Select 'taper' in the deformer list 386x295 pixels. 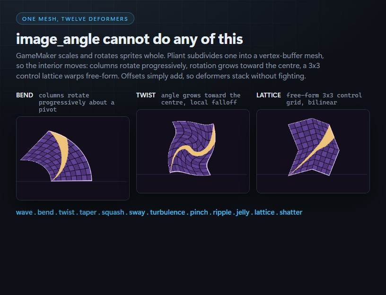point(88,212)
